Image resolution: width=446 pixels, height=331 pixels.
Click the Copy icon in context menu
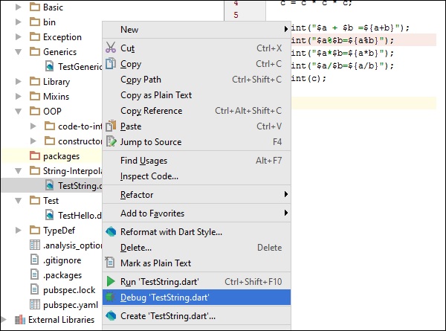coord(111,64)
